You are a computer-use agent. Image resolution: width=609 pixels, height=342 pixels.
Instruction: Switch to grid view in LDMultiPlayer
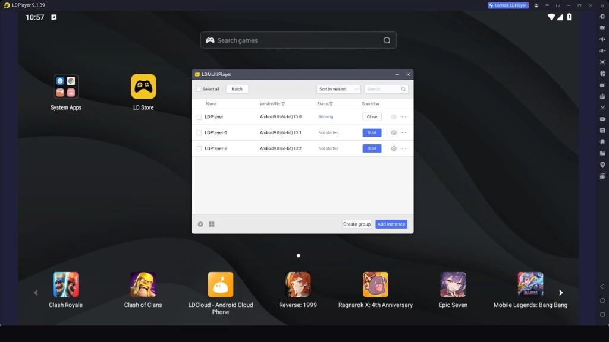[212, 224]
